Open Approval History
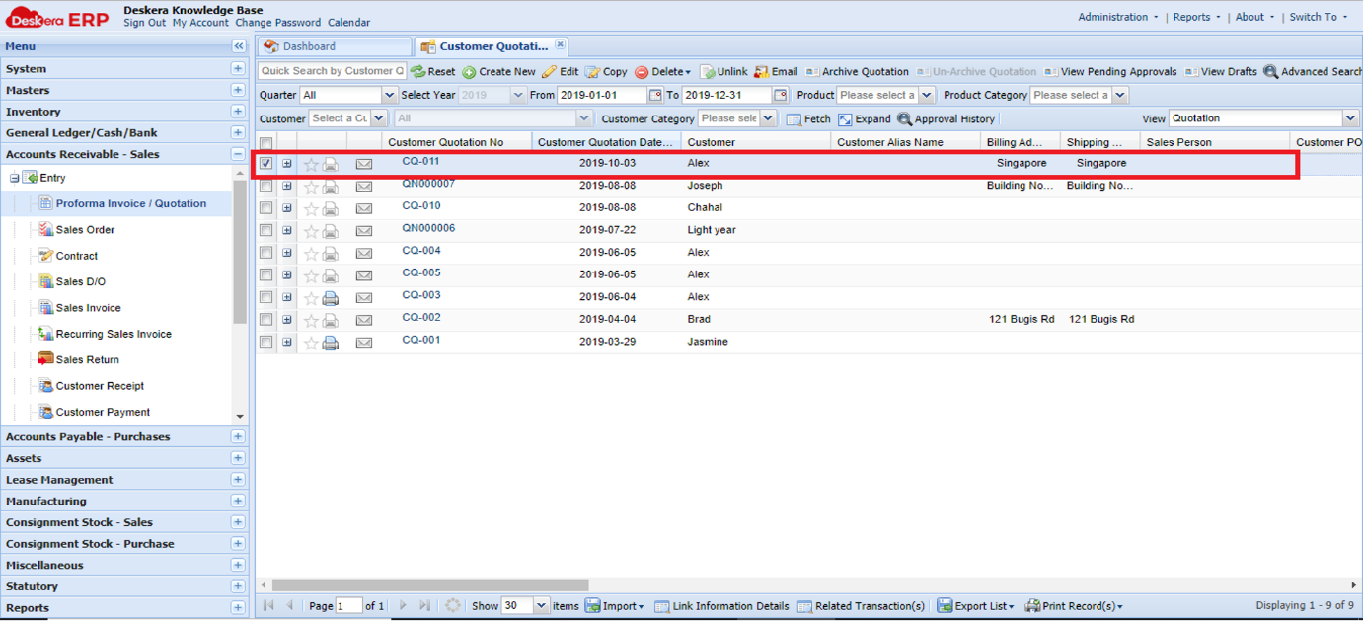 click(x=946, y=119)
